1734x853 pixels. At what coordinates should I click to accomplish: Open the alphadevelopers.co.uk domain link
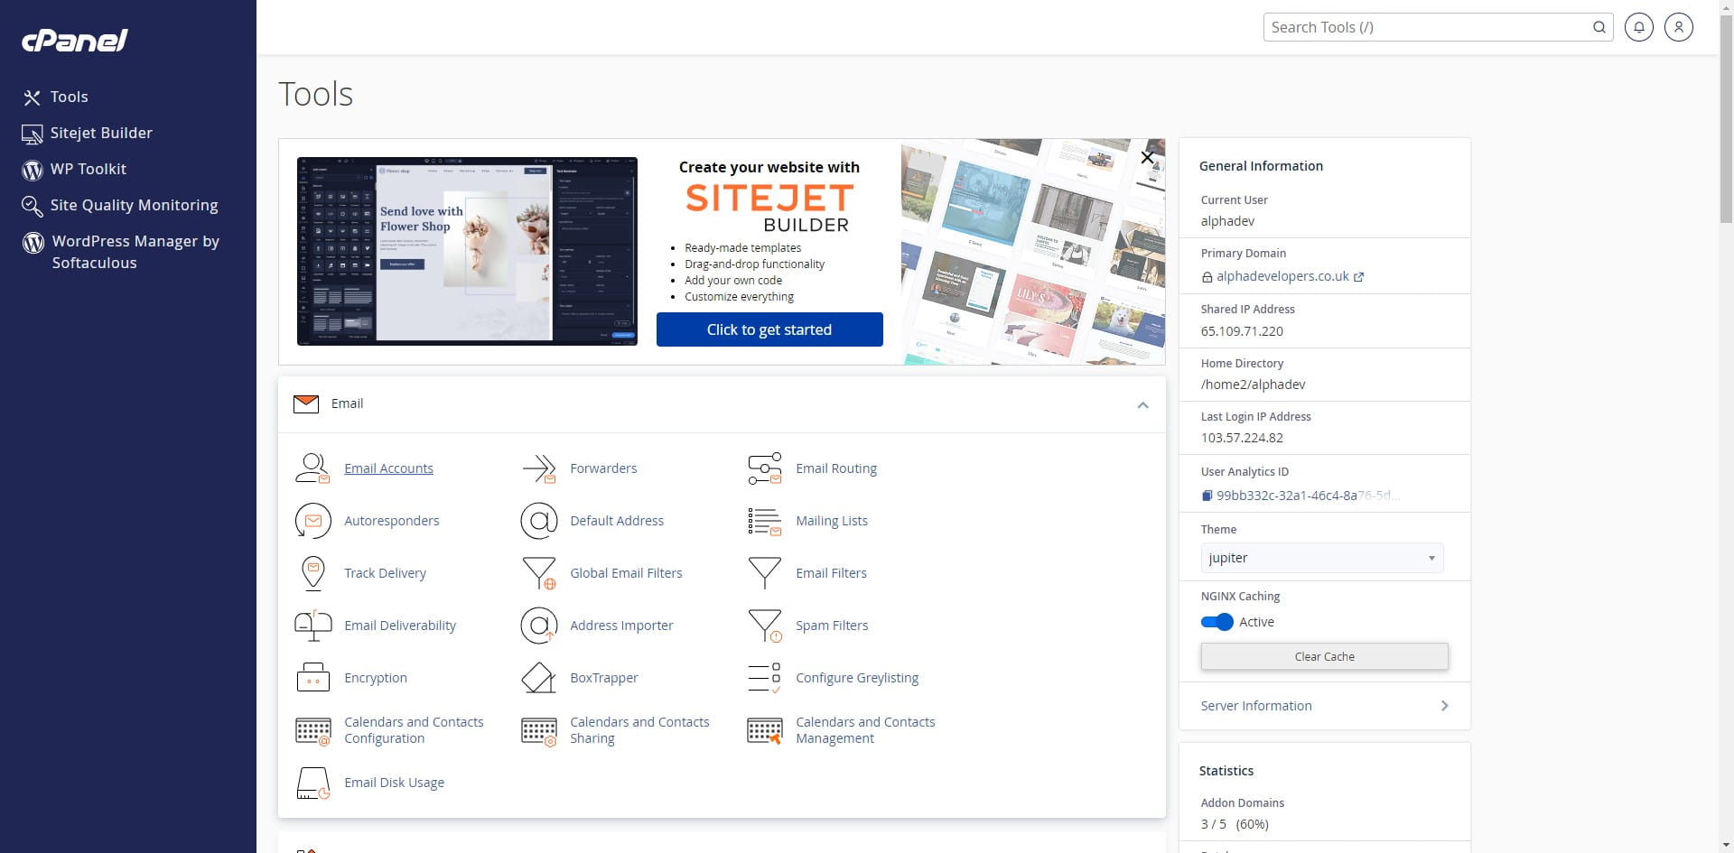(x=1282, y=276)
